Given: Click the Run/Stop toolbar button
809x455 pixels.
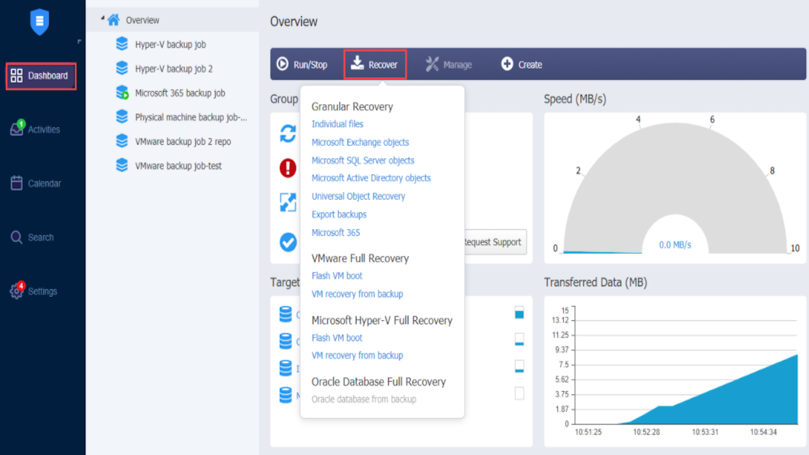Looking at the screenshot, I should coord(302,64).
